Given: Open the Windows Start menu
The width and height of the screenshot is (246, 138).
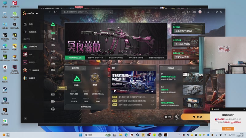Looking at the screenshot, I should [81, 135].
